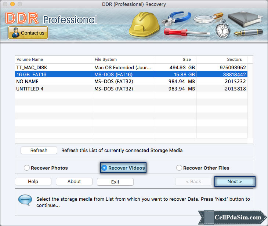Click the refresh description label text
This screenshot has height=226, width=268.
tap(122, 150)
